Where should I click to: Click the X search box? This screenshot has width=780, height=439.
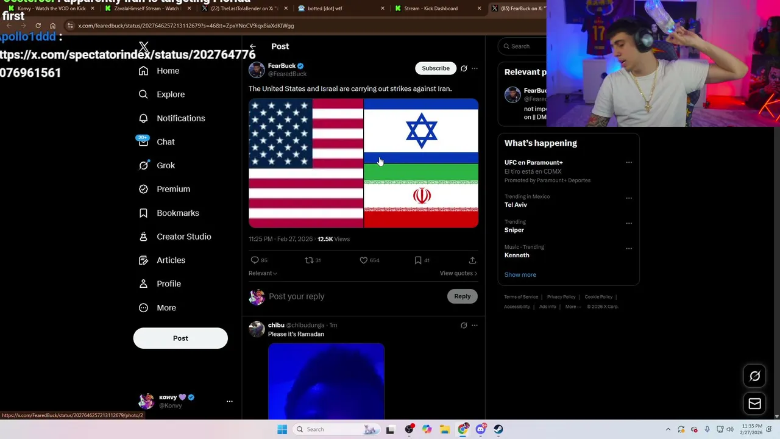pos(523,46)
